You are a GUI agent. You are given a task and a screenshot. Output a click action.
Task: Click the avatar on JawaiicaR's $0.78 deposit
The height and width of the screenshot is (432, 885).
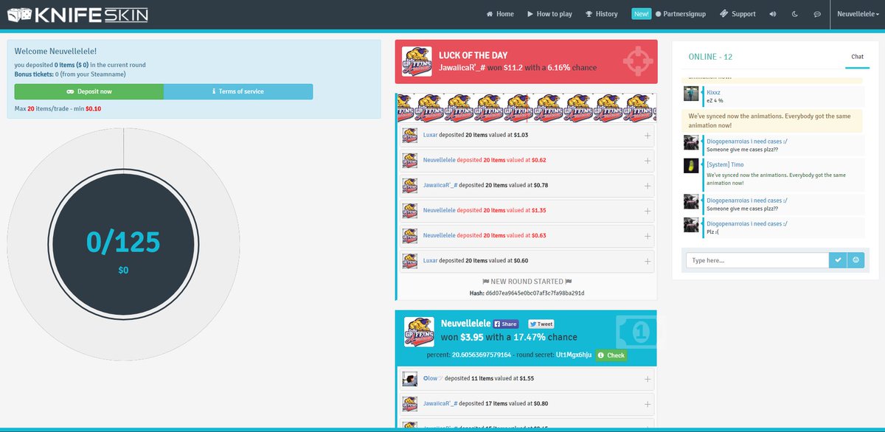(410, 186)
